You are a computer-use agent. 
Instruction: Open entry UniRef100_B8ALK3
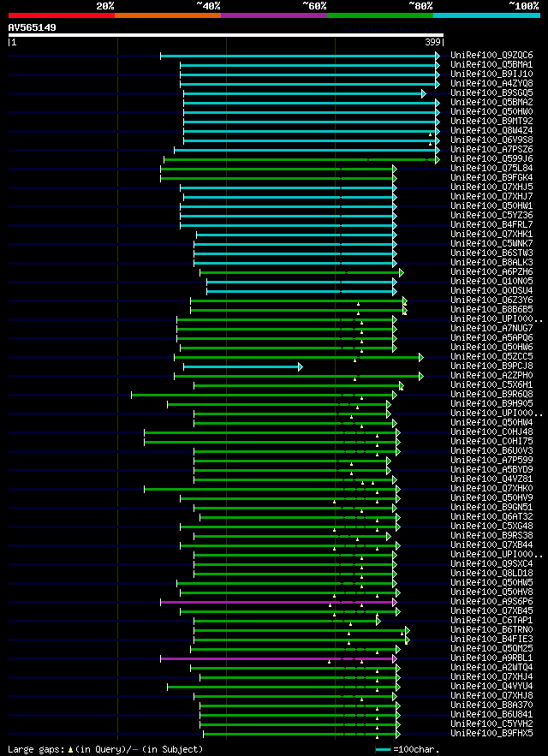(492, 263)
